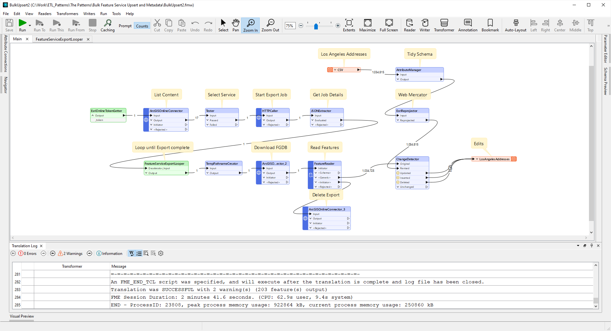Activate the Zoom Out tool
The width and height of the screenshot is (611, 331).
click(270, 25)
